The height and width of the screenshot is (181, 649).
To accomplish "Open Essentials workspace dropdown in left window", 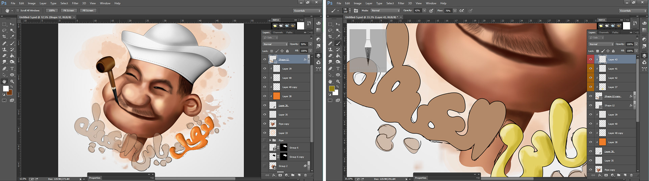I will click(307, 11).
